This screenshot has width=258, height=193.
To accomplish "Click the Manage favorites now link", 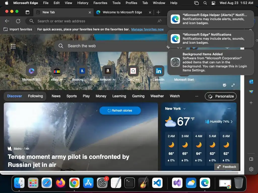I will tap(147, 29).
